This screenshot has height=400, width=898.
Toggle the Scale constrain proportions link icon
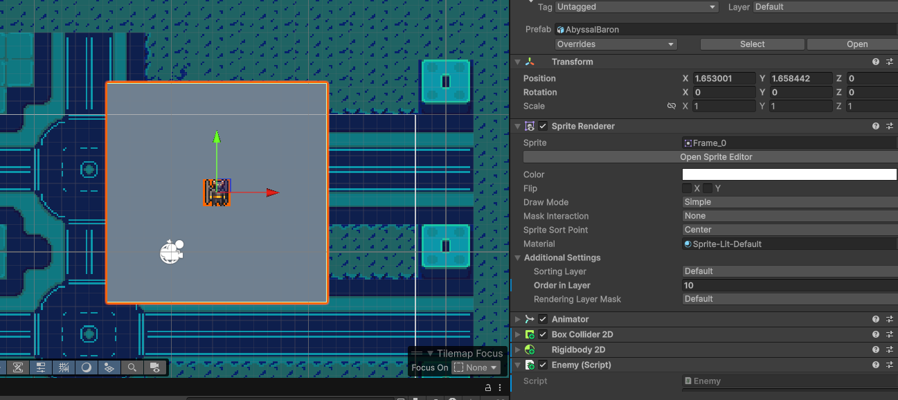671,106
